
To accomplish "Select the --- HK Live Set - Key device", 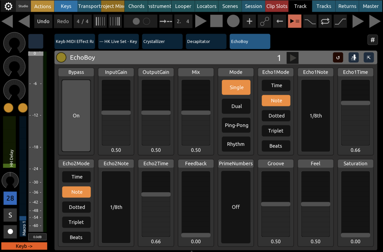I will pos(118,41).
